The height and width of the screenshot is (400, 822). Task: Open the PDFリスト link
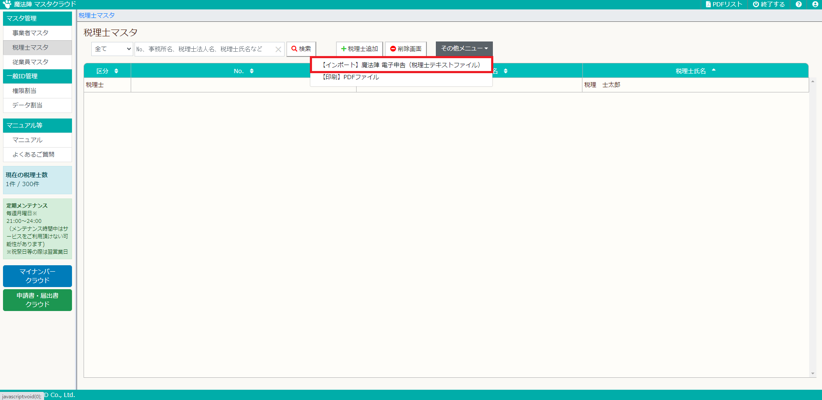724,4
